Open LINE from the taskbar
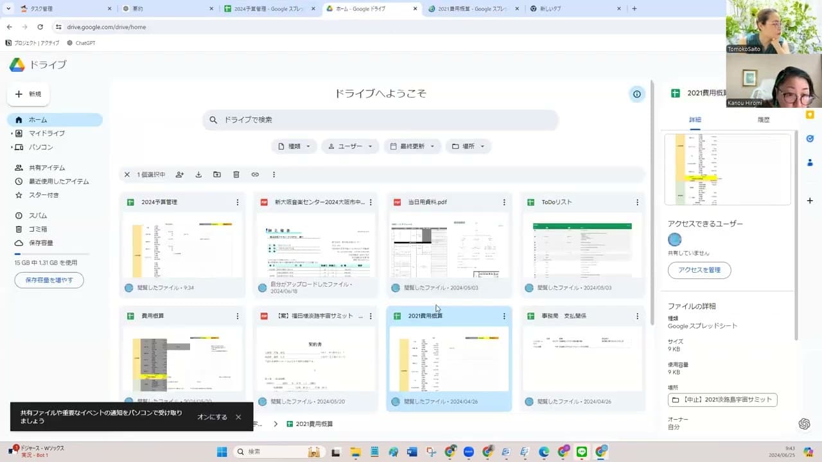Screen dimensions: 822x462 582,452
